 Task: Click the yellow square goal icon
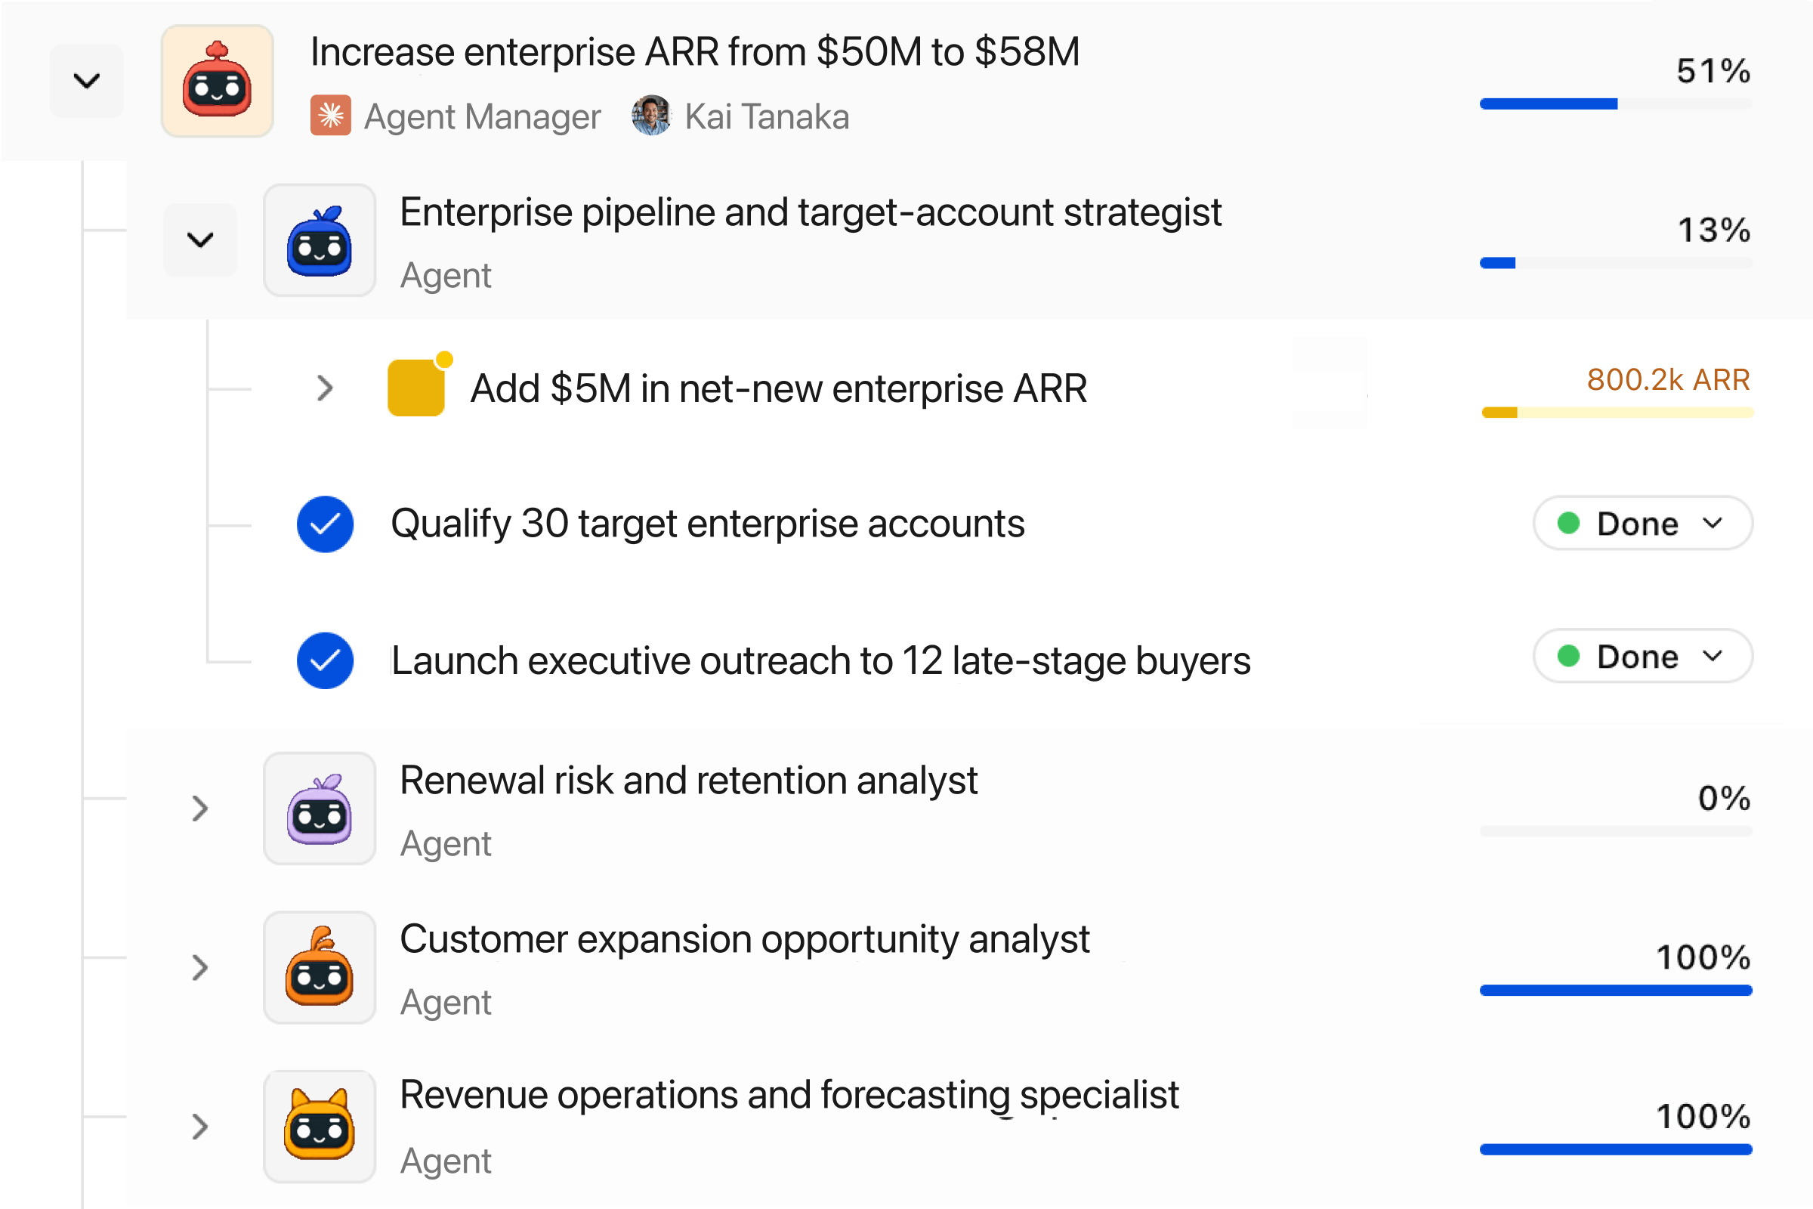coord(417,387)
